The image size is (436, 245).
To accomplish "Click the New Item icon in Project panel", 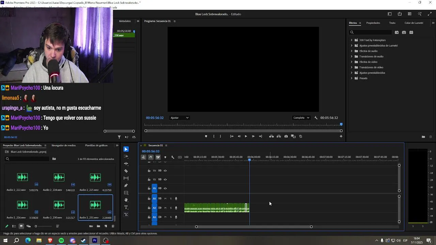I will pyautogui.click(x=106, y=226).
